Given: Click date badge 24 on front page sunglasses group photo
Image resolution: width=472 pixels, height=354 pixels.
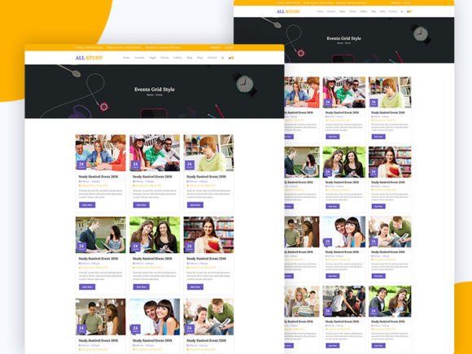Looking at the screenshot, I should [135, 165].
